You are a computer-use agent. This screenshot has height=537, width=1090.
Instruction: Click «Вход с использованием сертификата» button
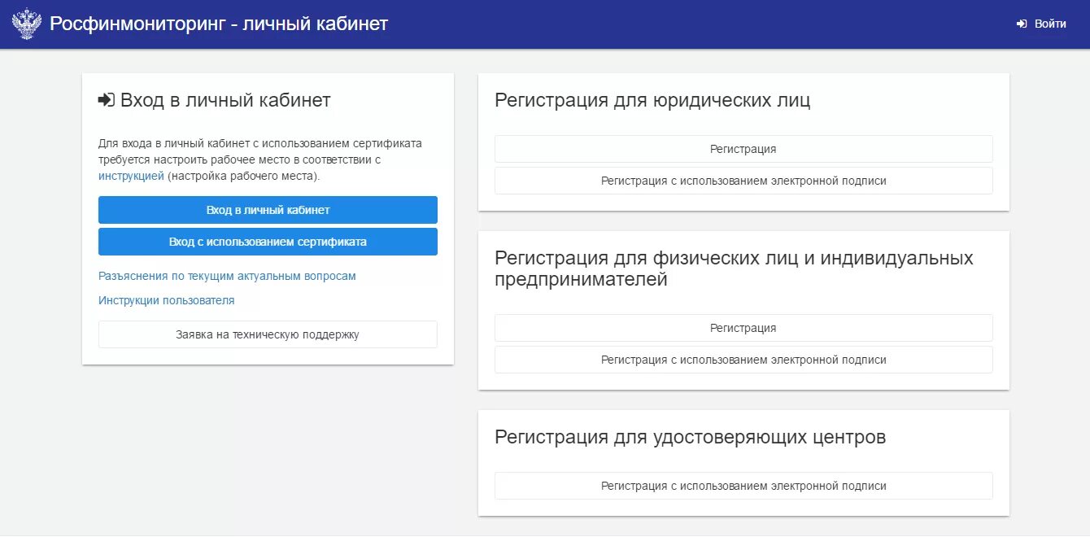[268, 242]
